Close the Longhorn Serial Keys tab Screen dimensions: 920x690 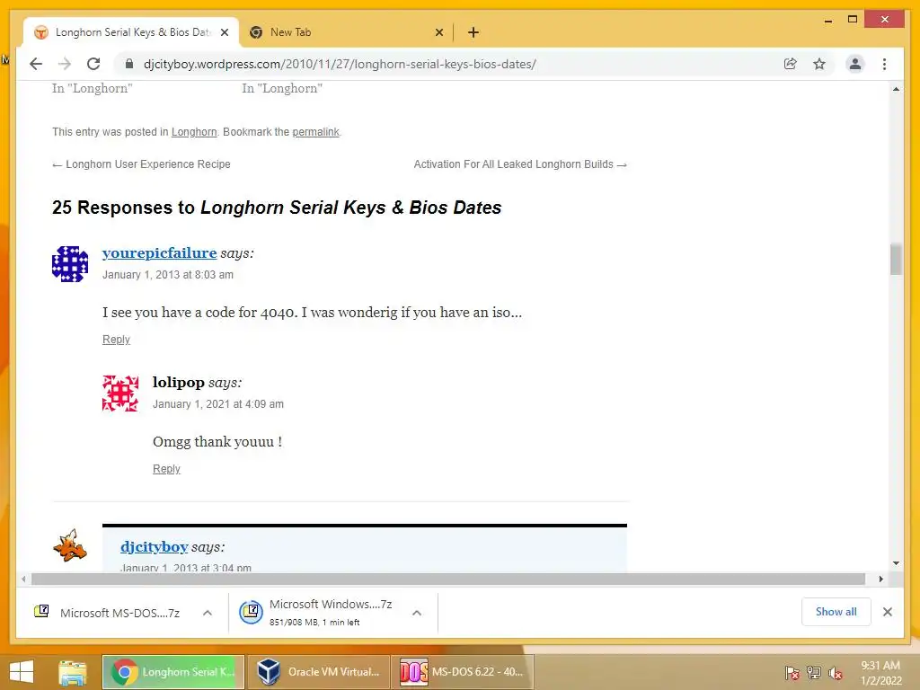[x=224, y=32]
